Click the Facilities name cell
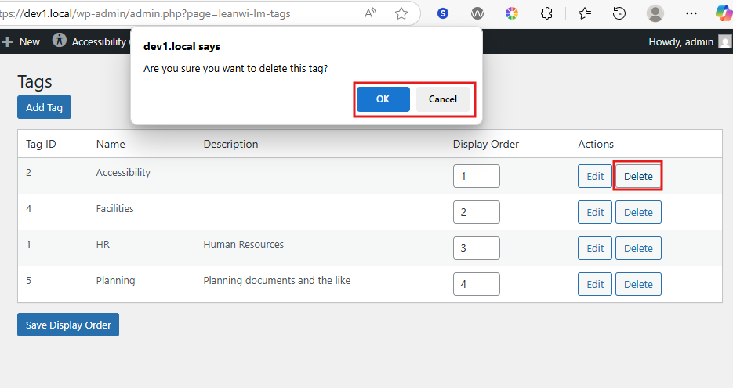 coord(114,208)
